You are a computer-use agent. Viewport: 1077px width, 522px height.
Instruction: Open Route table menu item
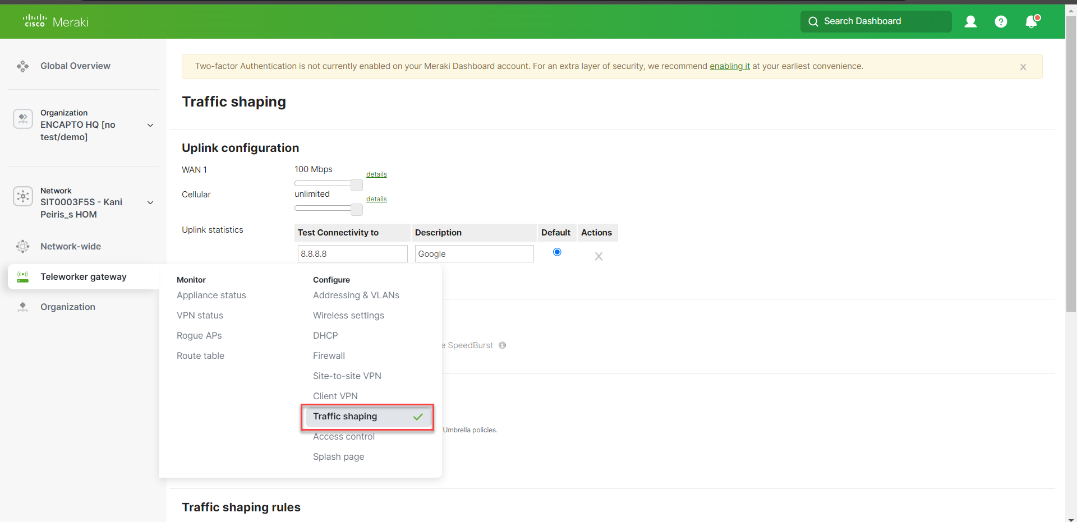200,355
